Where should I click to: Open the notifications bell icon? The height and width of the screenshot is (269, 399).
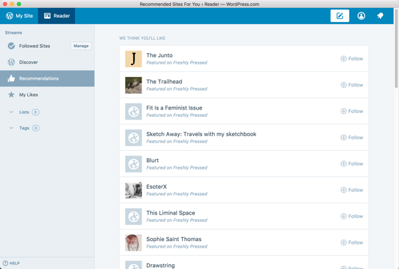[x=380, y=16]
